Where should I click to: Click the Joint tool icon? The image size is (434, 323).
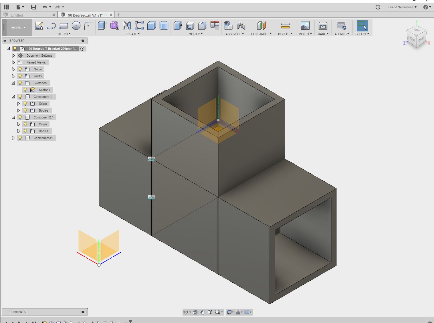click(x=241, y=26)
